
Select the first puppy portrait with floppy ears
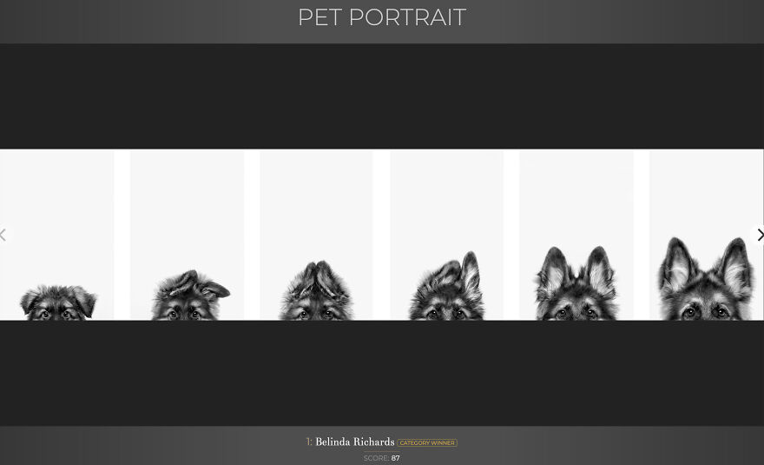57,235
